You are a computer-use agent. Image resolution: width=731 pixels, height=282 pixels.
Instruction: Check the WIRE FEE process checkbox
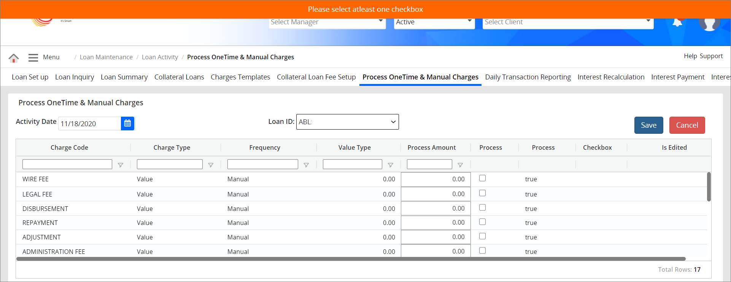pyautogui.click(x=482, y=178)
